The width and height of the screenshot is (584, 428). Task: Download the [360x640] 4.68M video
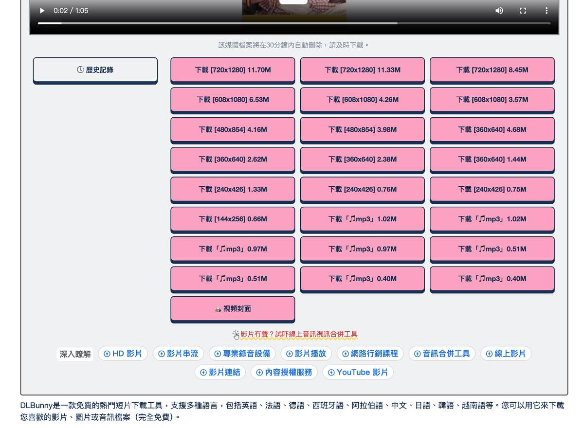pyautogui.click(x=492, y=129)
